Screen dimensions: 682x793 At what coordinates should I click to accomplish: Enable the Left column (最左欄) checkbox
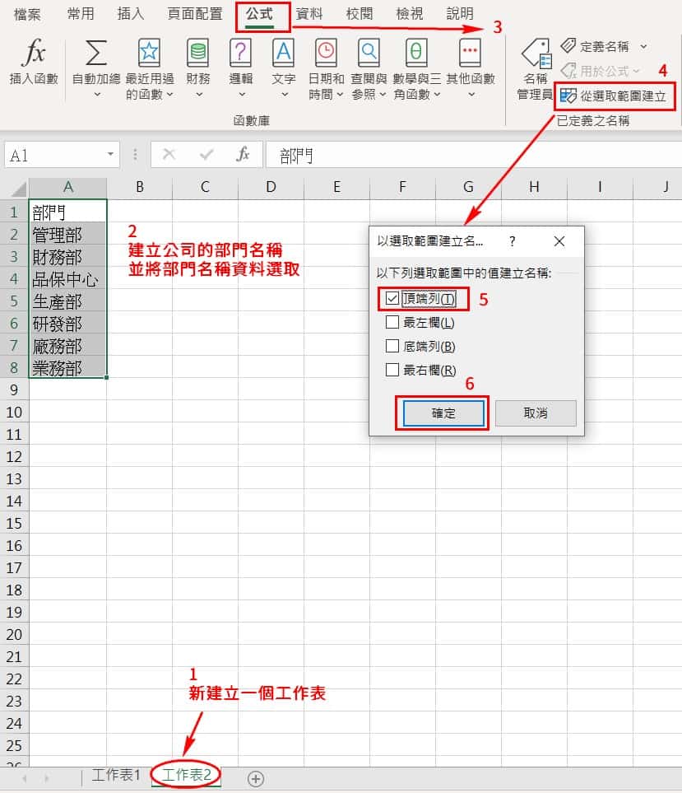(x=392, y=322)
